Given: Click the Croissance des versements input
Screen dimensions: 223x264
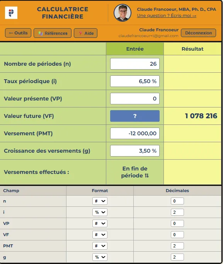Looking at the screenshot, I should [x=135, y=151].
